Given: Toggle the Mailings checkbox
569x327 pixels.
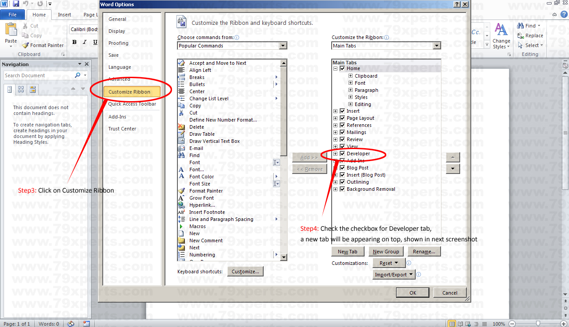Looking at the screenshot, I should pyautogui.click(x=342, y=132).
